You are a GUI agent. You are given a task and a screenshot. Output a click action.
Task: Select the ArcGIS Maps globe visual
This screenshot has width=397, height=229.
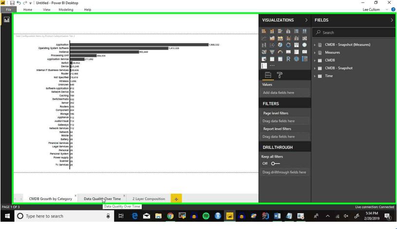tap(296, 59)
